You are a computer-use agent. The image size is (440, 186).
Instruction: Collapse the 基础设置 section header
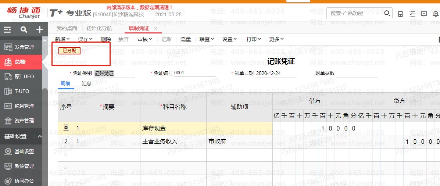coord(40,136)
